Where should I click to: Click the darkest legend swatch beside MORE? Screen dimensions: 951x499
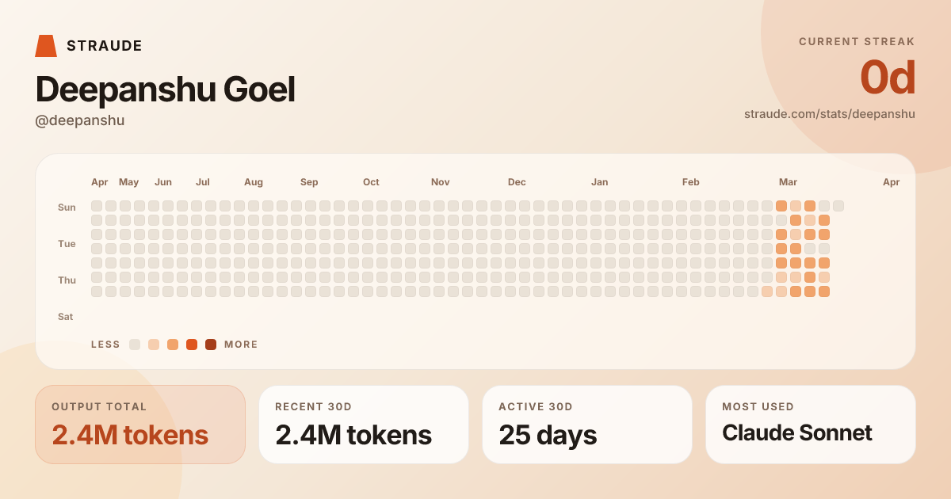[211, 345]
